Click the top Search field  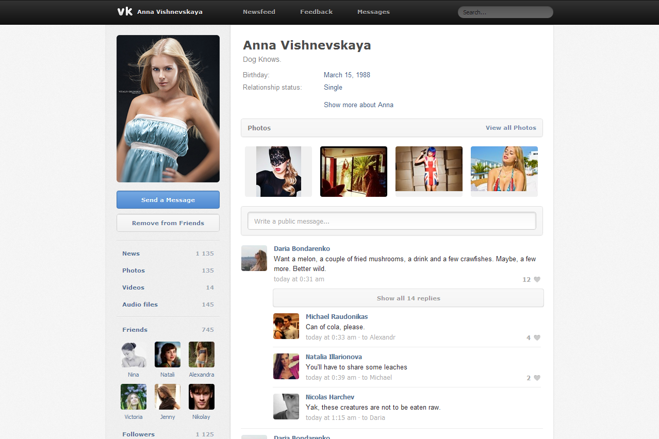click(x=505, y=12)
